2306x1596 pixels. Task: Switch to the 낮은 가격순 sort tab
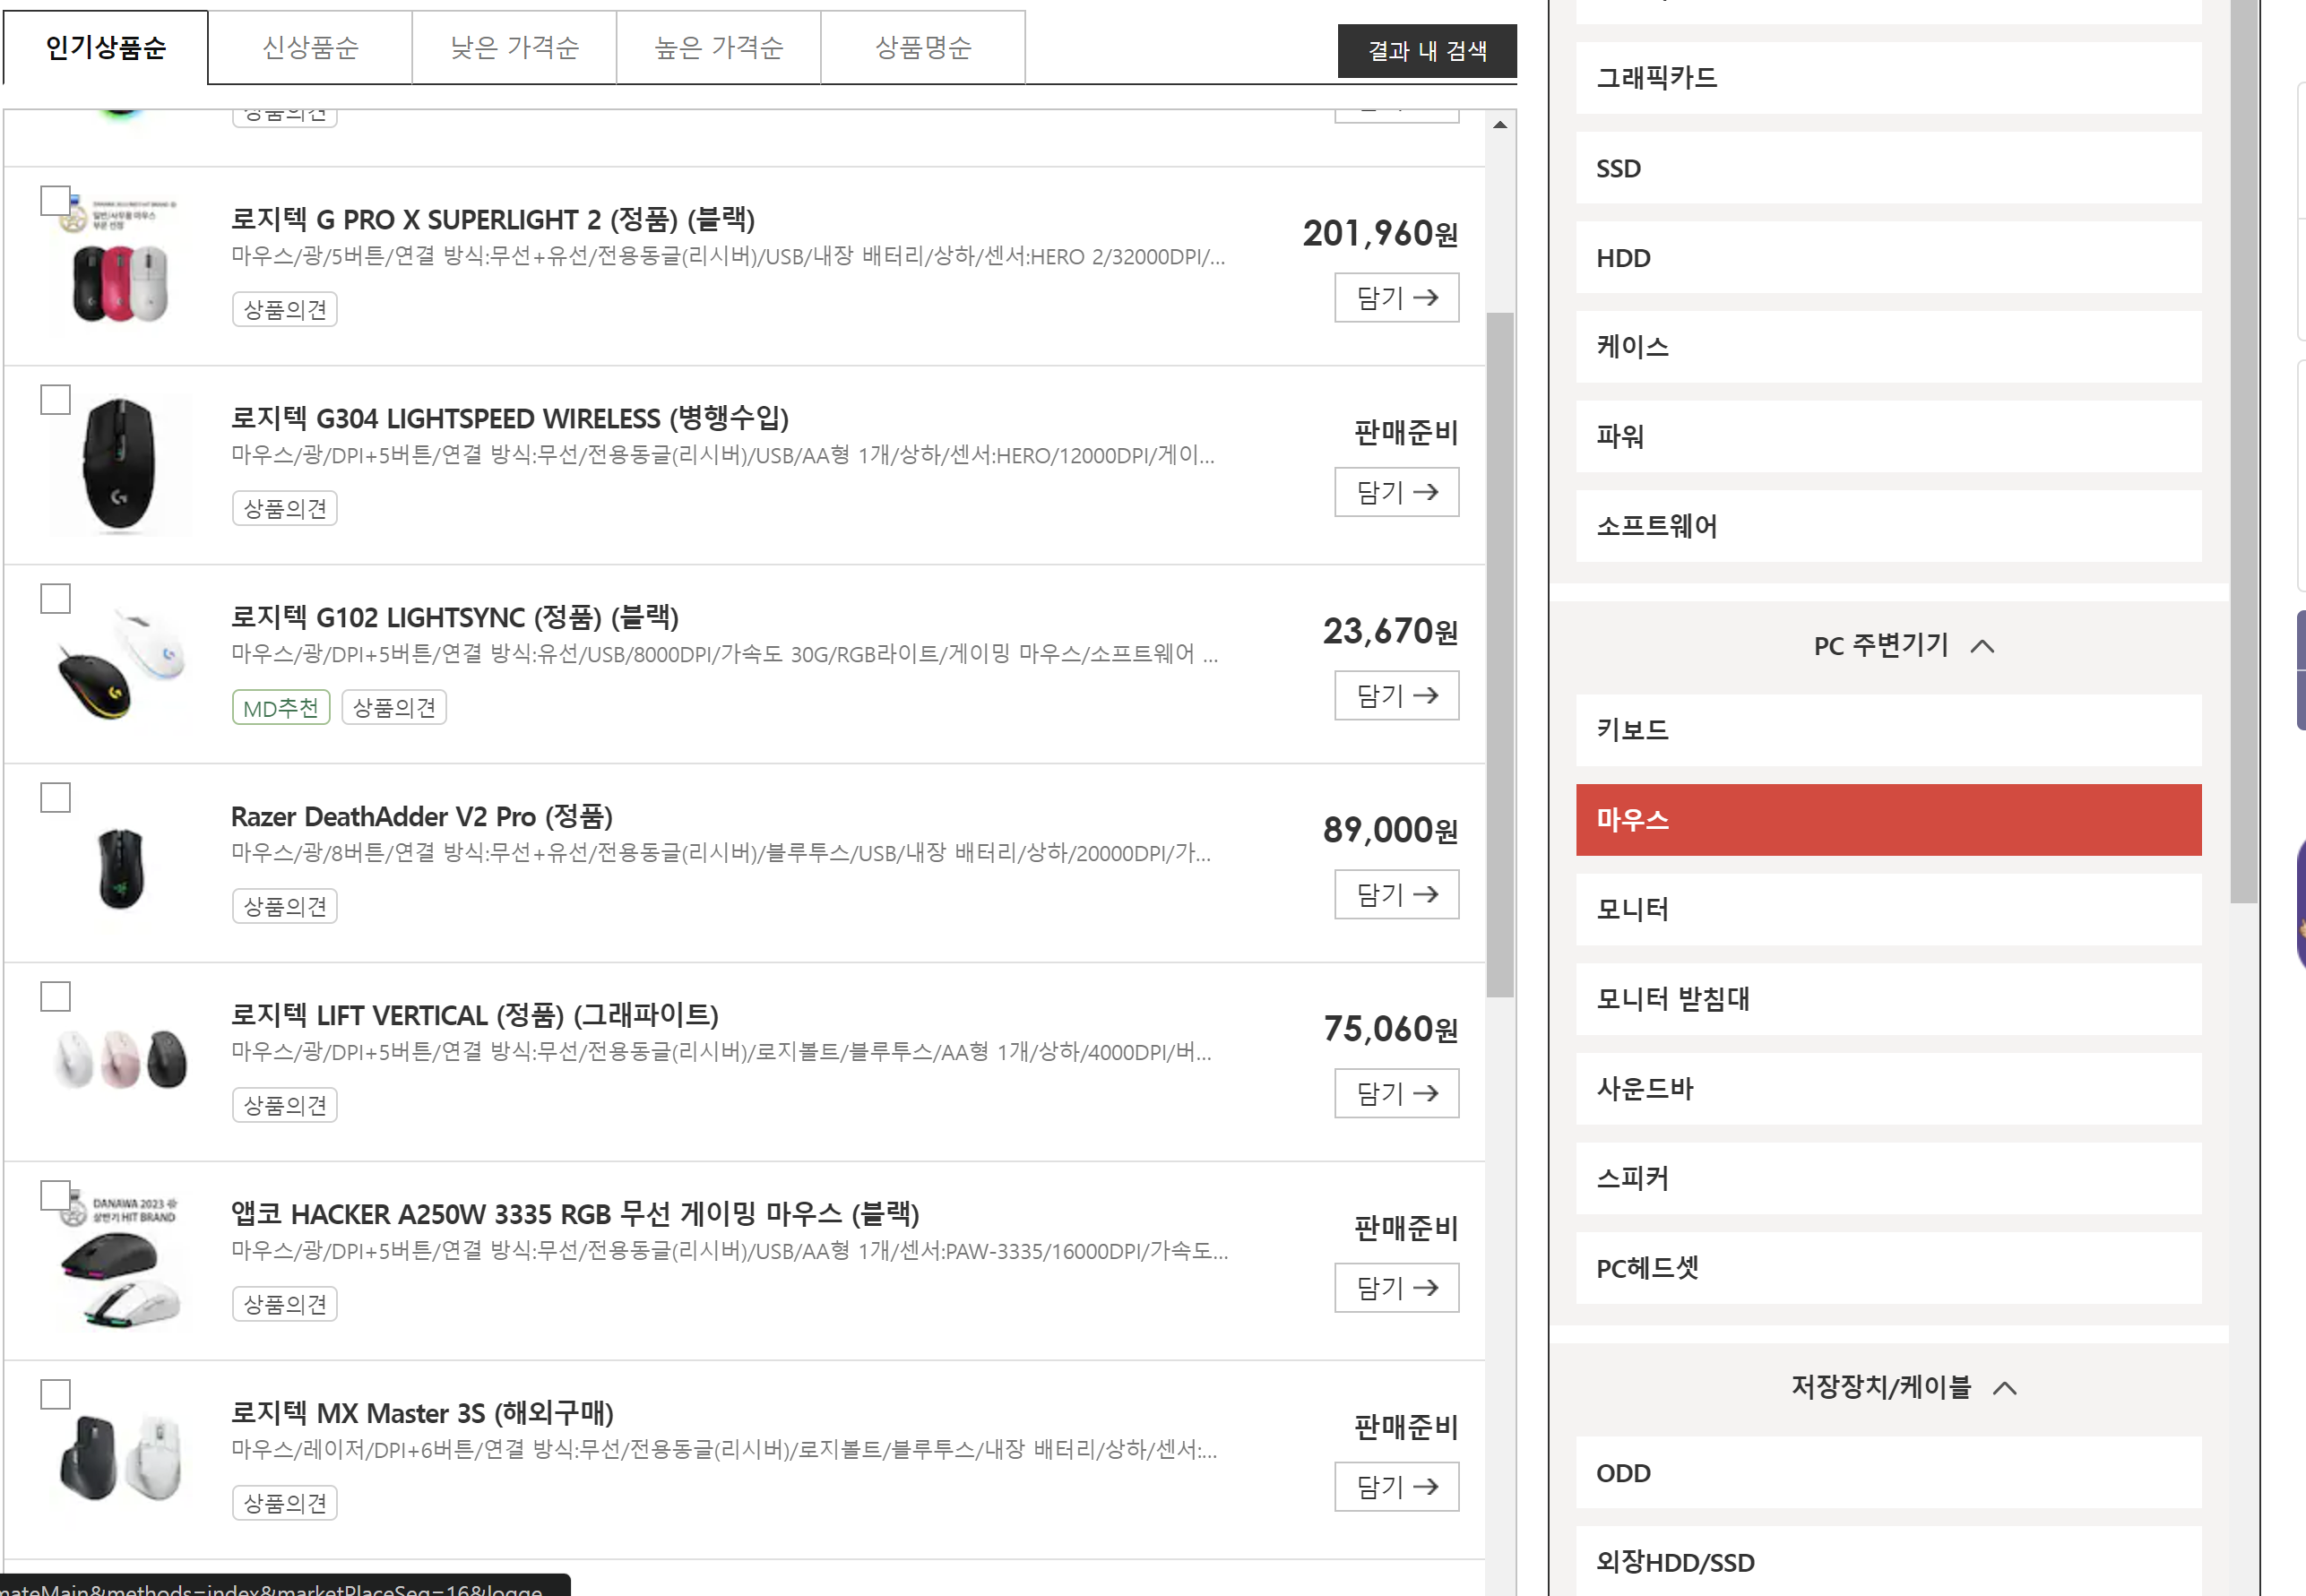coord(514,48)
